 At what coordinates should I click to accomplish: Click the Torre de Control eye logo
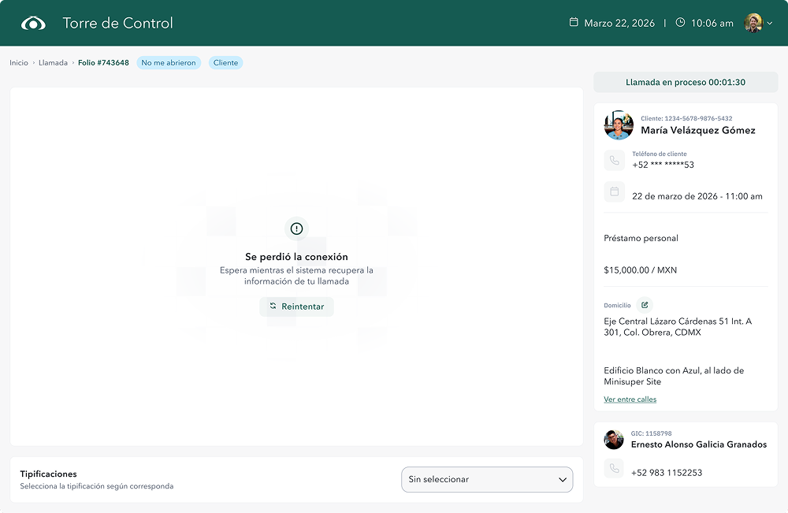click(x=33, y=23)
